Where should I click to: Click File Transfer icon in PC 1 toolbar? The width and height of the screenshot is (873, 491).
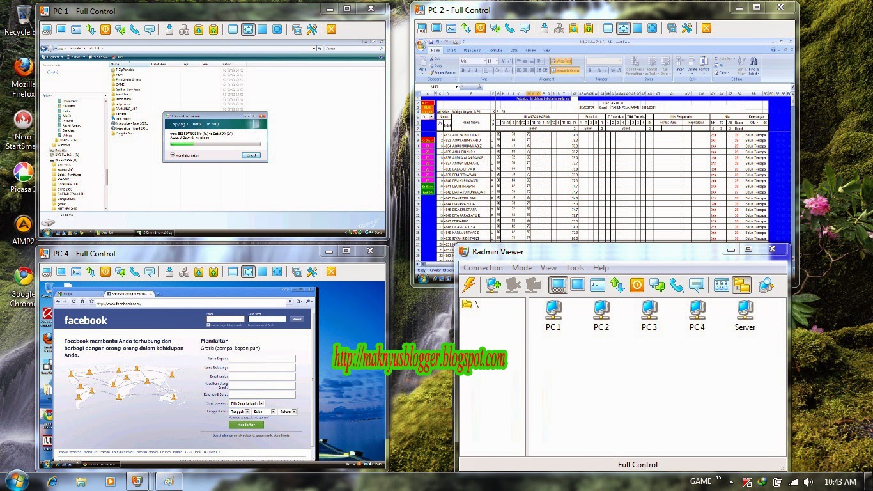pos(91,29)
